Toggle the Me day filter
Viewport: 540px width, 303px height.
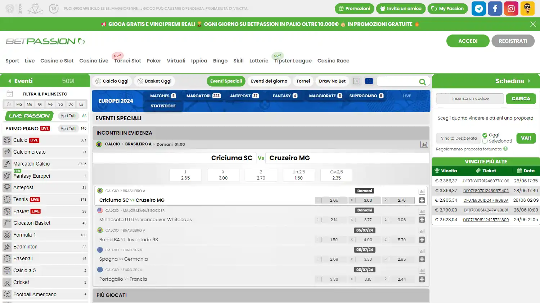click(x=30, y=104)
